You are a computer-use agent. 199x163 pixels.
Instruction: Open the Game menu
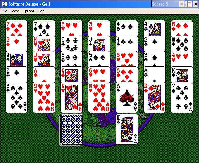pos(15,11)
